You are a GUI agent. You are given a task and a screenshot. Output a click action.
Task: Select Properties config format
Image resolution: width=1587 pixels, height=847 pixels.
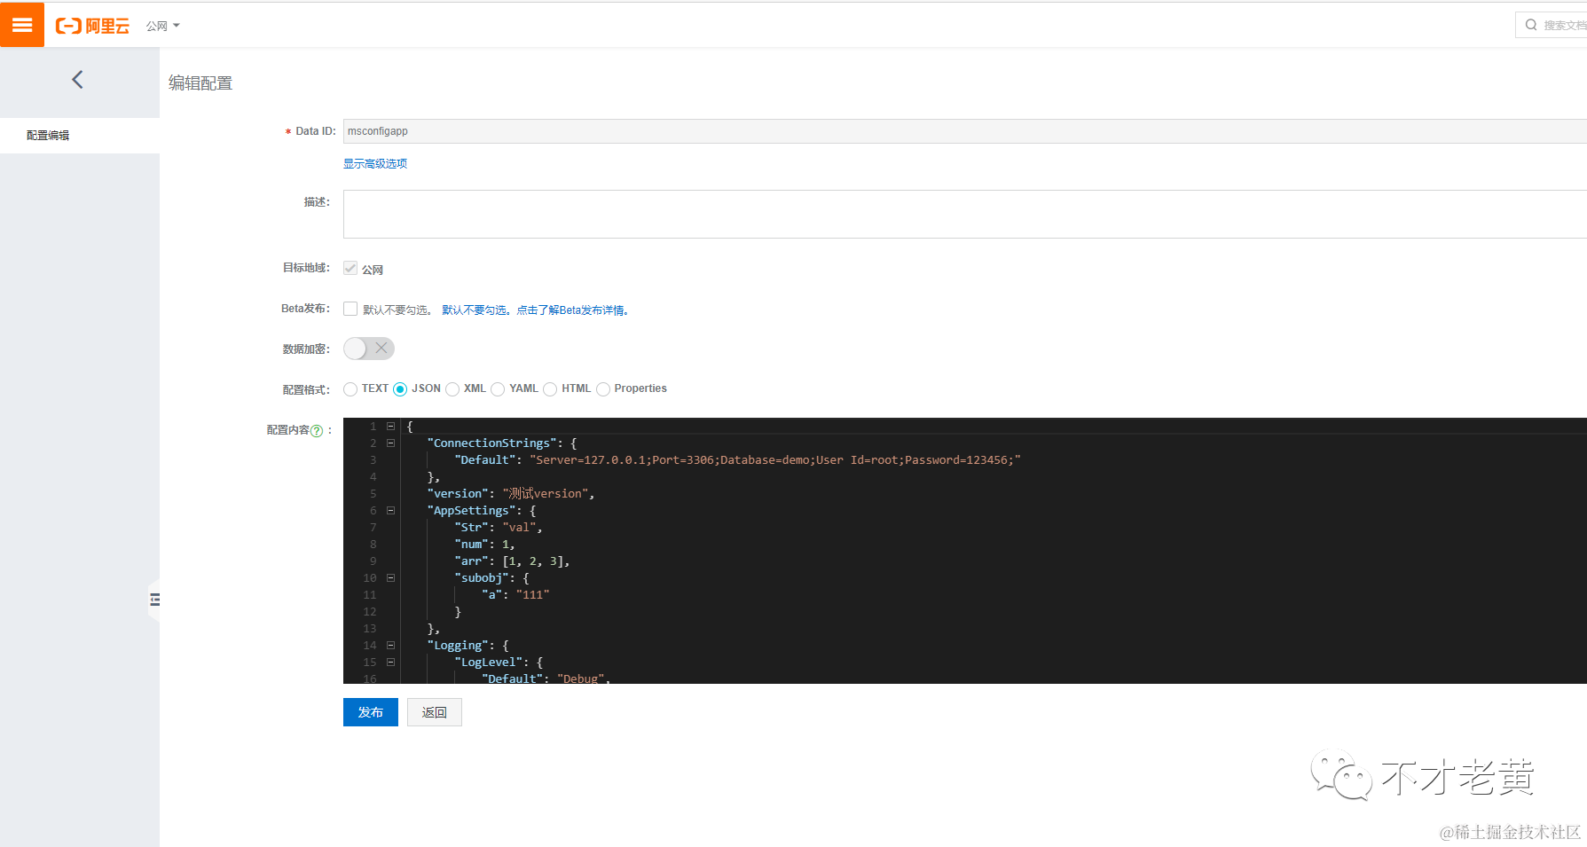coord(603,389)
